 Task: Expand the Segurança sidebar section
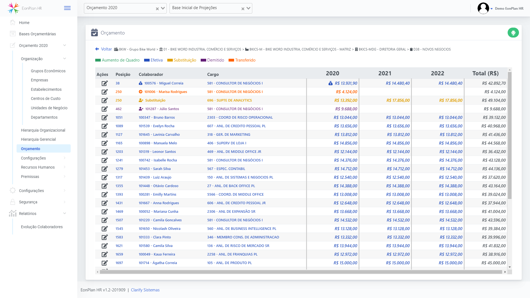coord(65,202)
